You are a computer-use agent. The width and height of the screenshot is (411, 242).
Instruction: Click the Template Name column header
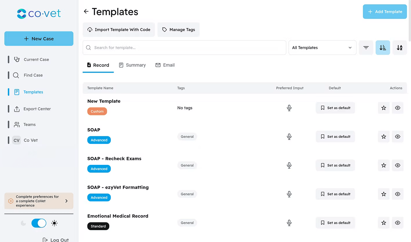pos(100,88)
